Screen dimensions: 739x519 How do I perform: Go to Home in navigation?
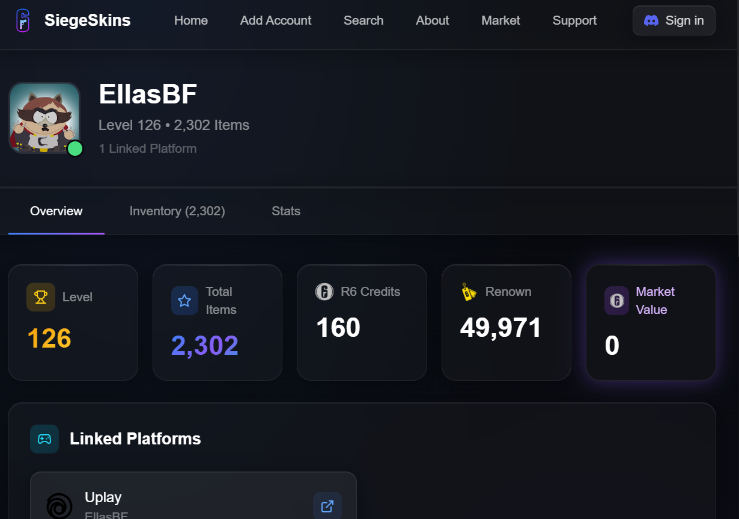tap(191, 20)
